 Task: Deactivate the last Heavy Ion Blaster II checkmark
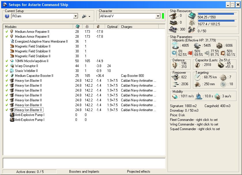click(7, 110)
